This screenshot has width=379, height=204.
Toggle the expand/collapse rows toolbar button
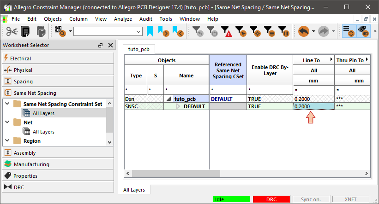[x=349, y=31]
